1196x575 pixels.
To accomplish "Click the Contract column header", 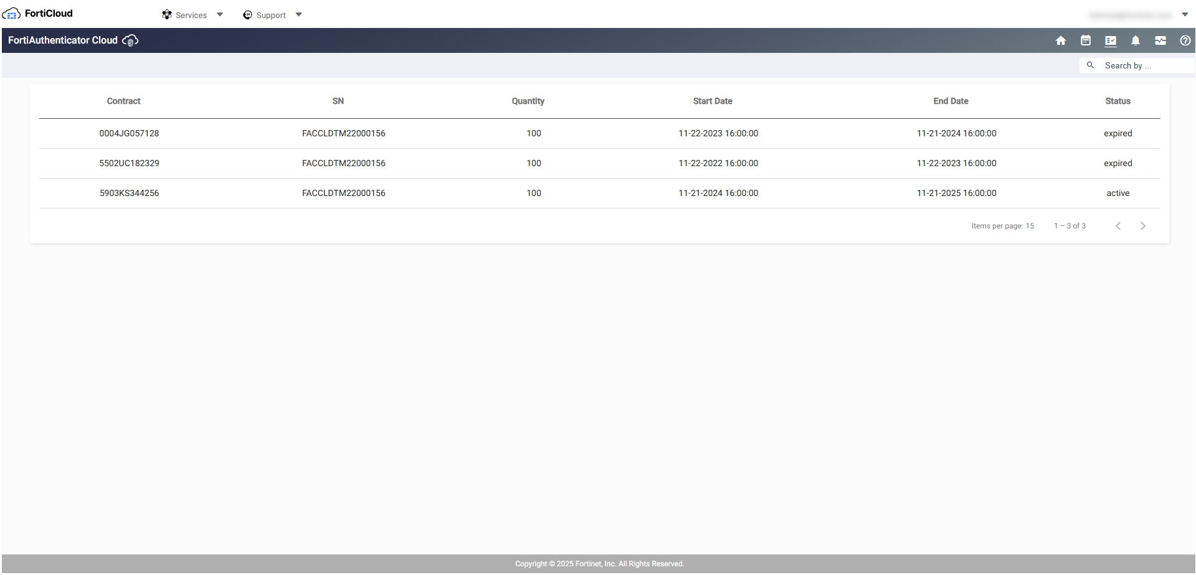I will (x=123, y=101).
